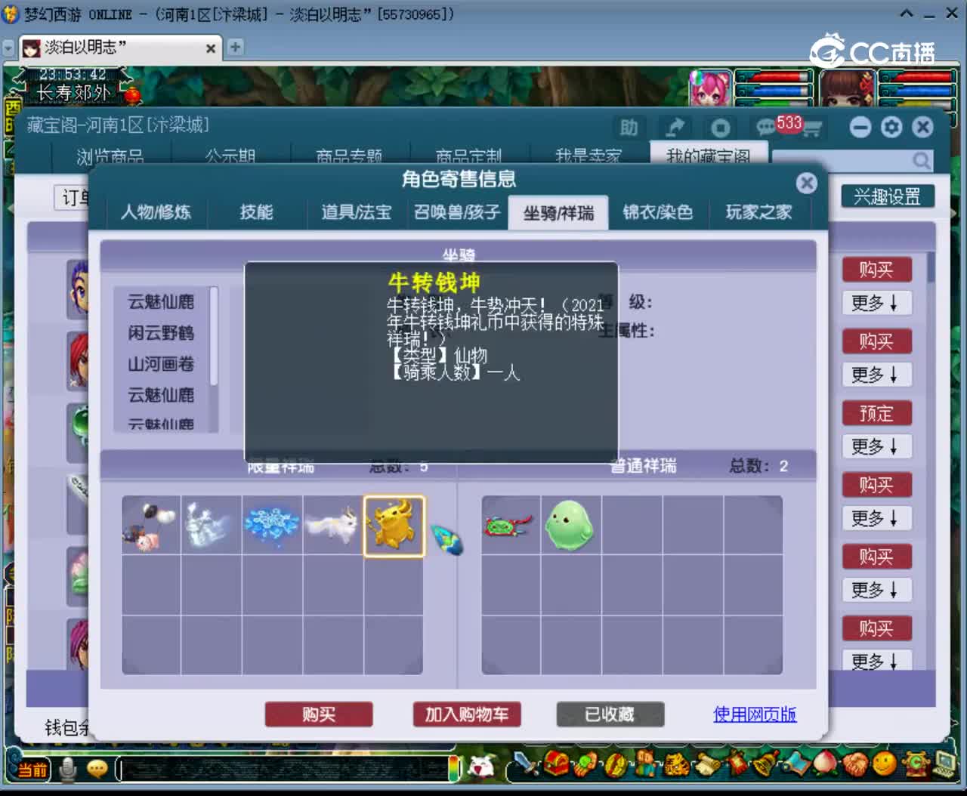The image size is (967, 796).
Task: Click the 当前 channel button
Action: [x=31, y=770]
